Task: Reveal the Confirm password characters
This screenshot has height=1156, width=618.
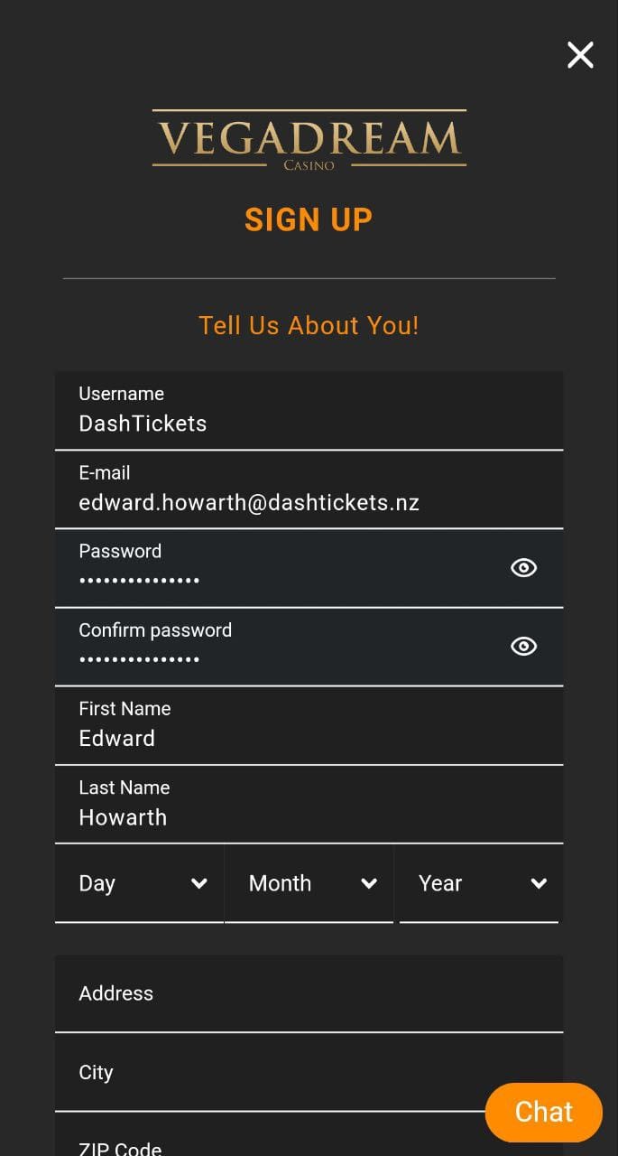Action: [x=523, y=646]
